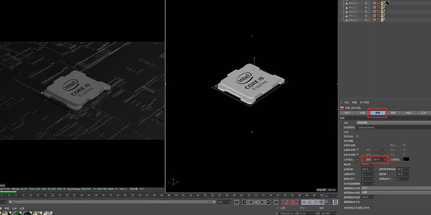The image size is (431, 215).
Task: Toggle the 动作安全框 checkbox
Action: pos(357,155)
